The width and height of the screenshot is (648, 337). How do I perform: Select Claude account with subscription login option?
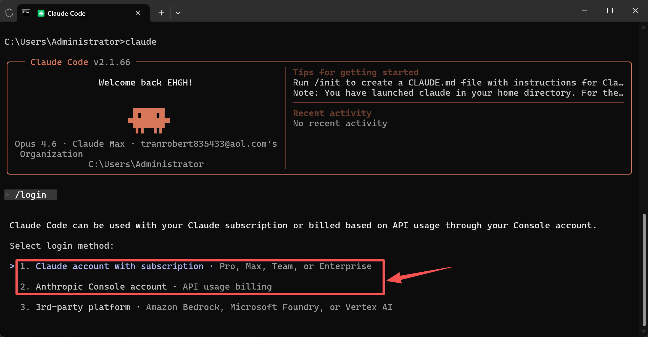[196, 266]
